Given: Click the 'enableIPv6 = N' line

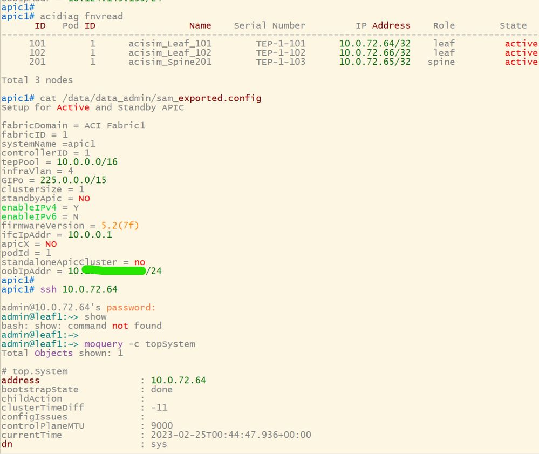Looking at the screenshot, I should 40,216.
